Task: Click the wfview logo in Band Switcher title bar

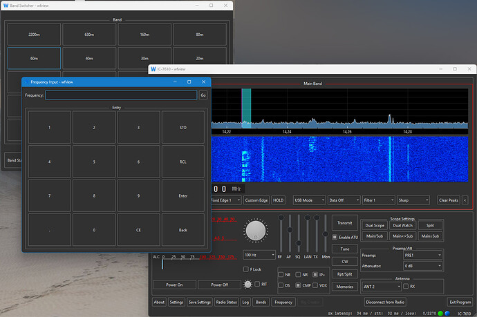Action: tap(6, 6)
